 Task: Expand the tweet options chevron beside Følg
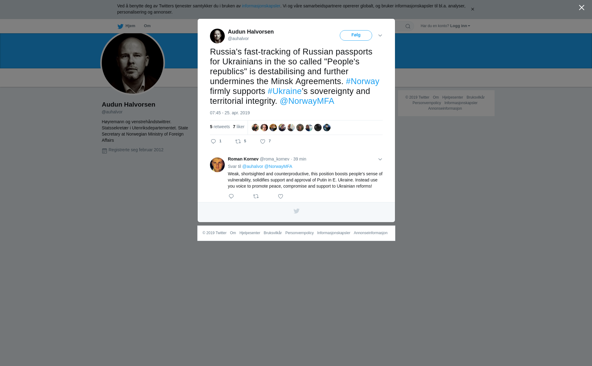(380, 36)
